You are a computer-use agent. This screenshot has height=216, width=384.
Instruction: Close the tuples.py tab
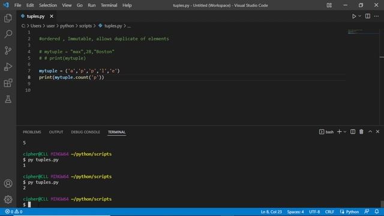[52, 16]
